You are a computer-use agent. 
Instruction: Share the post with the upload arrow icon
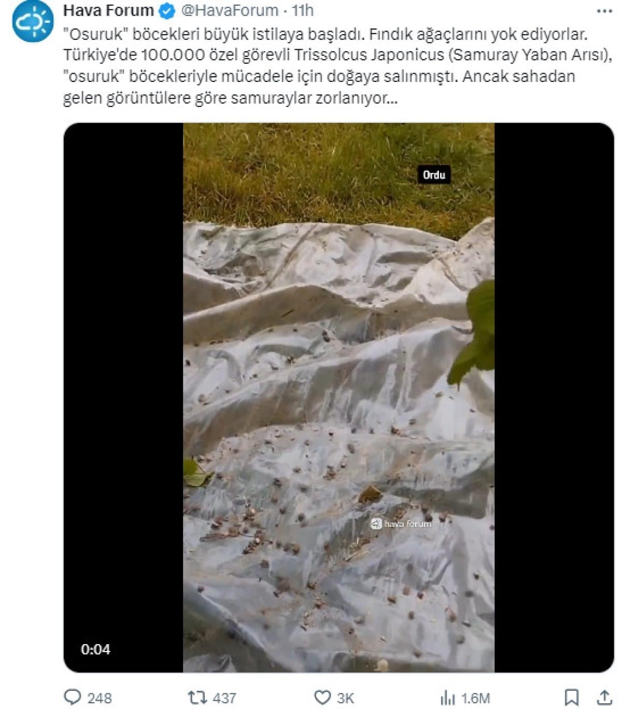click(604, 697)
